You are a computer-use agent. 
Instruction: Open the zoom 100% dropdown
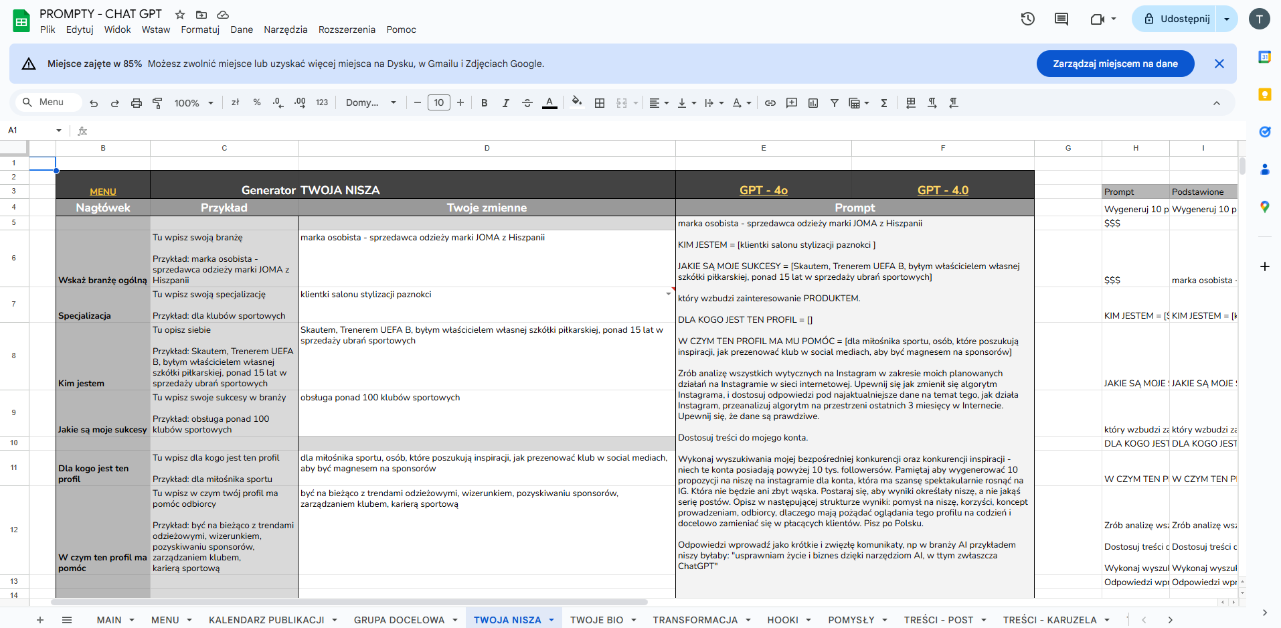[x=193, y=103]
